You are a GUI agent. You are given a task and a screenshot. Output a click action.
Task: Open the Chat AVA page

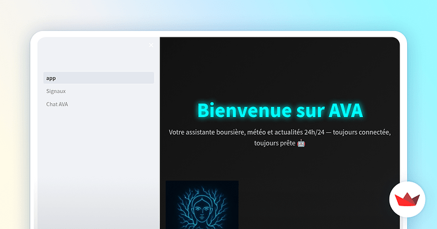coord(57,104)
